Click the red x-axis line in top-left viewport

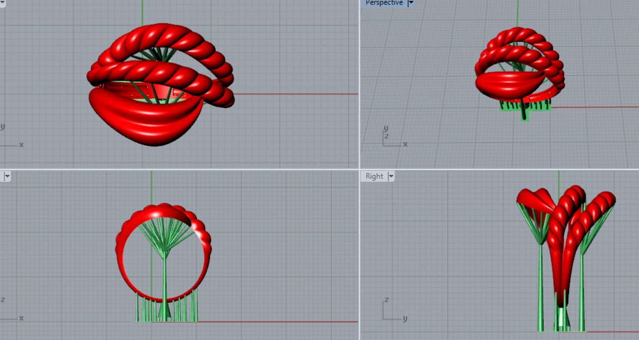[298, 94]
